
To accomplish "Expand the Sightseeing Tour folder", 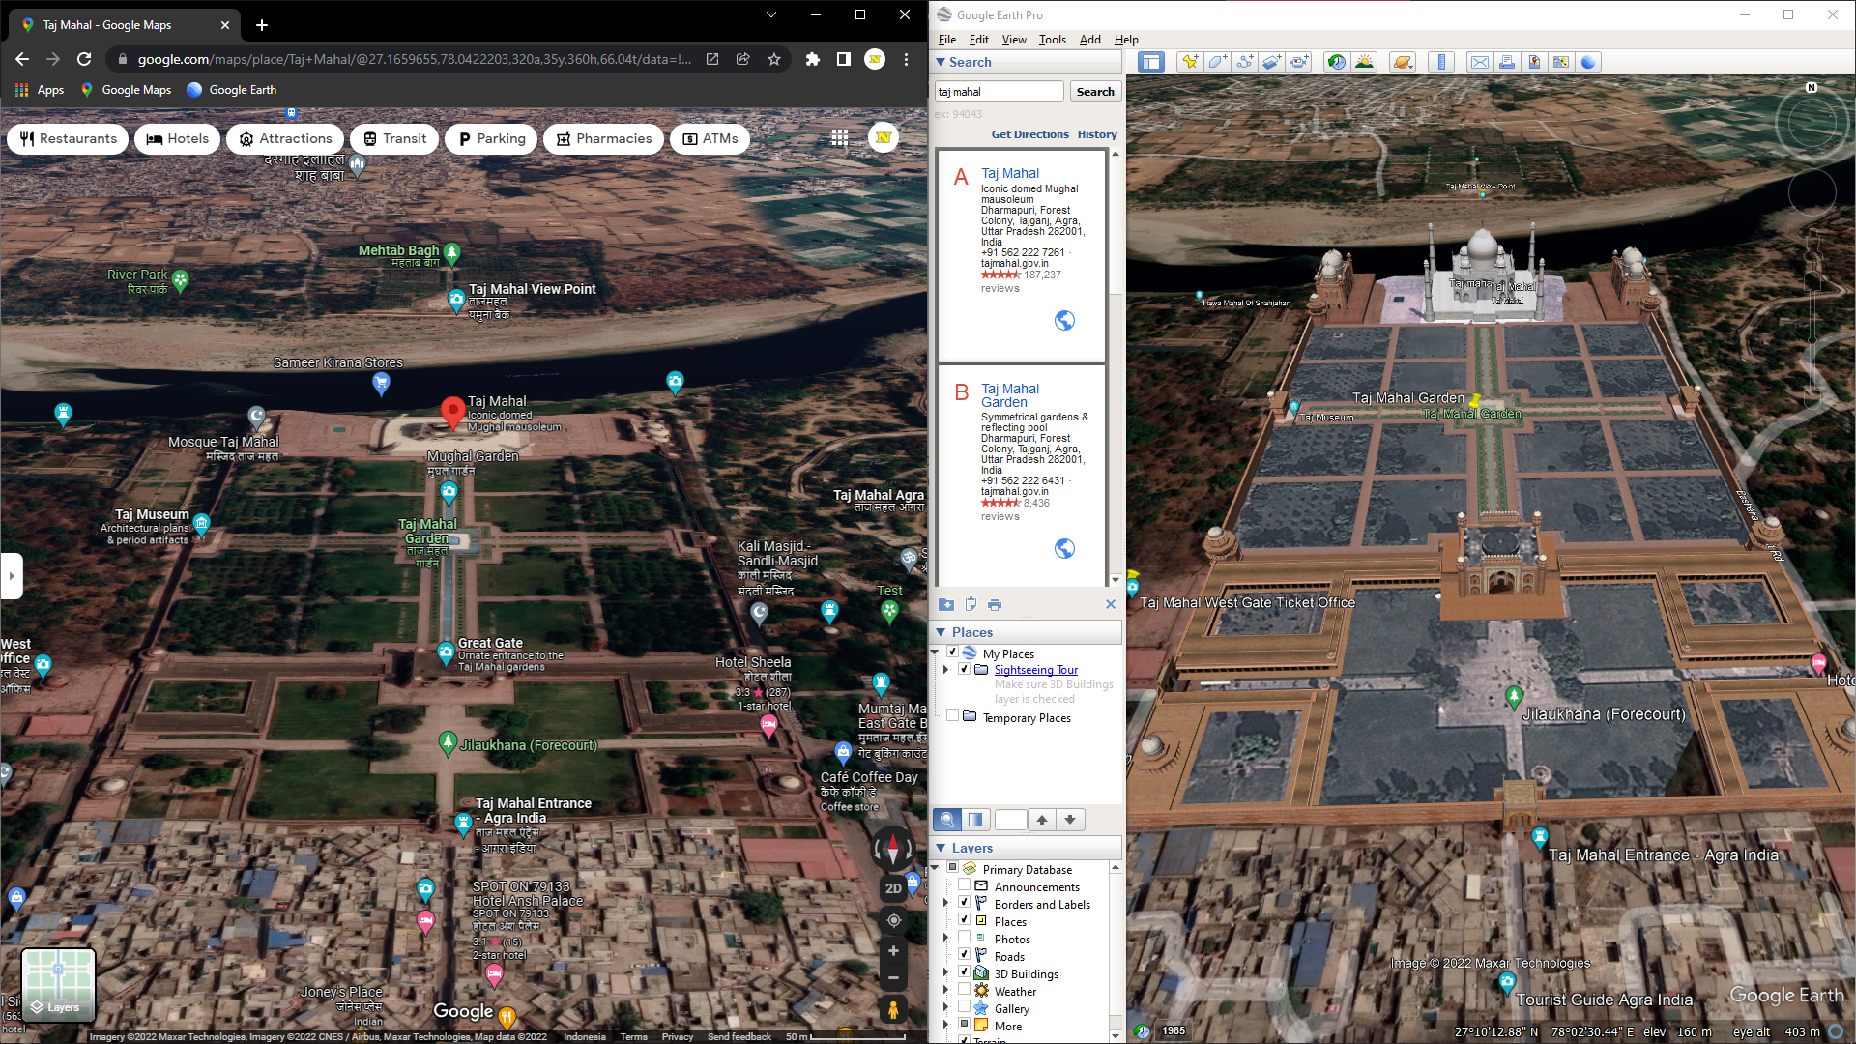I will pos(946,669).
